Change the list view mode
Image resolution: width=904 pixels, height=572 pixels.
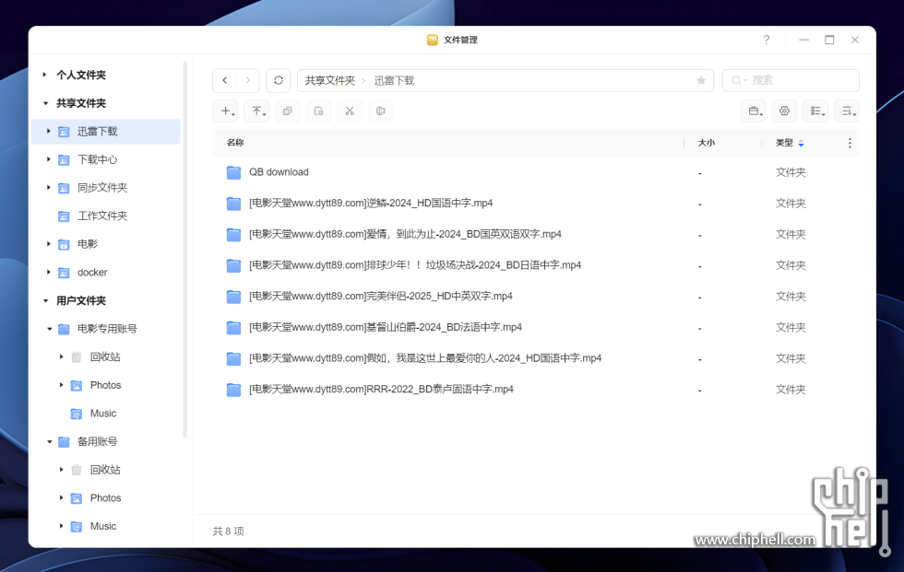coord(815,111)
